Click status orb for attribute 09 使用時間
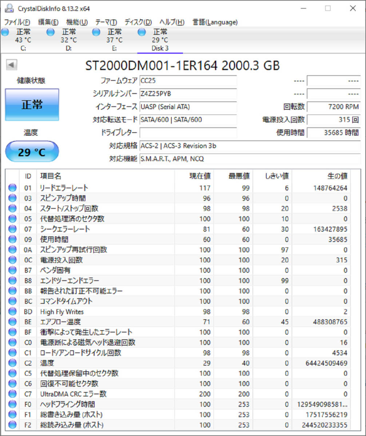Viewport: 366px width, 436px height. click(x=12, y=239)
